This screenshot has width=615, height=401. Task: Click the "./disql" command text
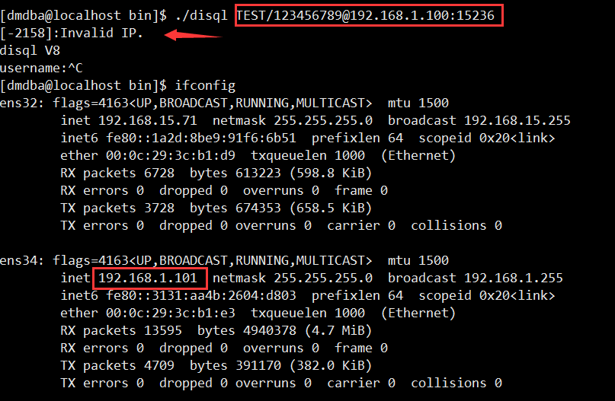click(x=201, y=16)
